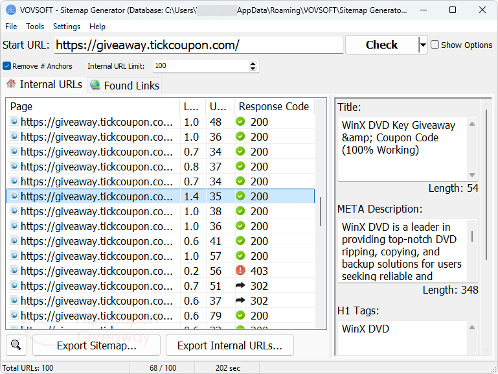Click the details panel vertical scrollbar

tap(486, 185)
